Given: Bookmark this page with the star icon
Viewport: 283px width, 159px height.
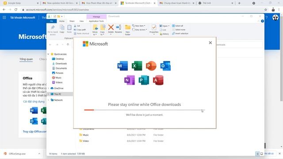Looking at the screenshot, I should tap(266, 10).
